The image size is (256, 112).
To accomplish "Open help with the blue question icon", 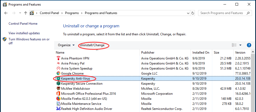I will click(249, 45).
